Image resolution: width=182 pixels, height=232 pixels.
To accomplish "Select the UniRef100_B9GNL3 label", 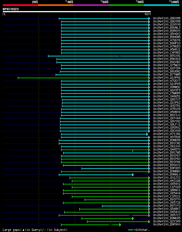I will tap(167, 28).
